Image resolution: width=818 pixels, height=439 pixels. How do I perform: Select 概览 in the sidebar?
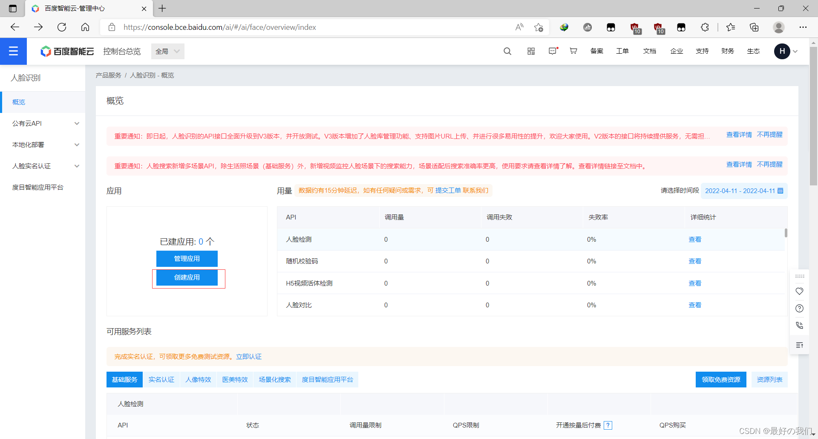point(43,102)
